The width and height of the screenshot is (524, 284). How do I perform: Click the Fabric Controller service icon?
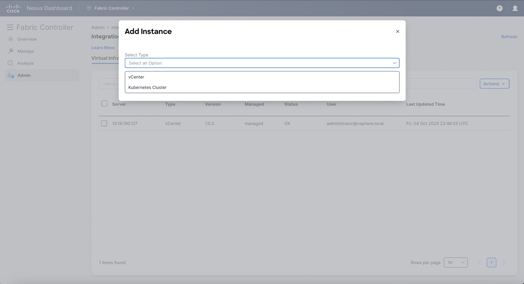click(x=89, y=8)
